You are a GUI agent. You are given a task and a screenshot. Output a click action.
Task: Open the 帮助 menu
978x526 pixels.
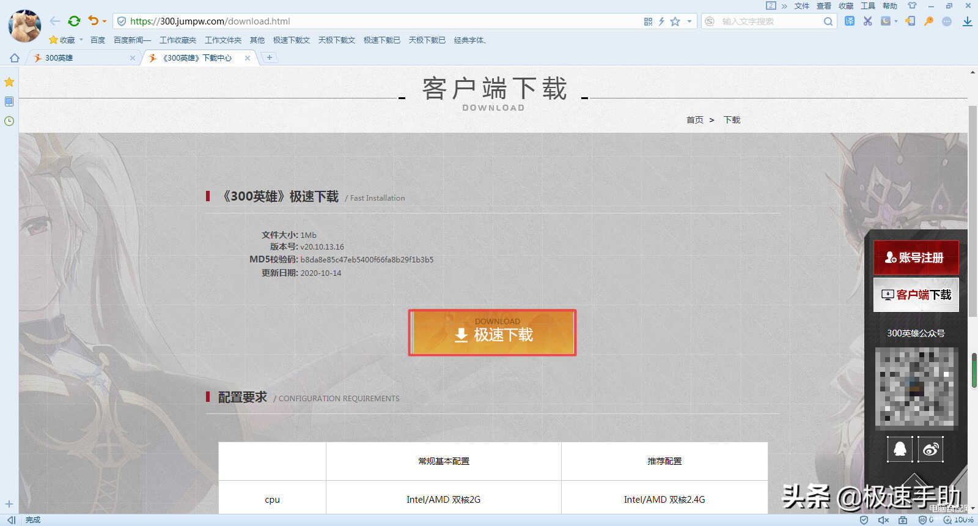pyautogui.click(x=890, y=6)
